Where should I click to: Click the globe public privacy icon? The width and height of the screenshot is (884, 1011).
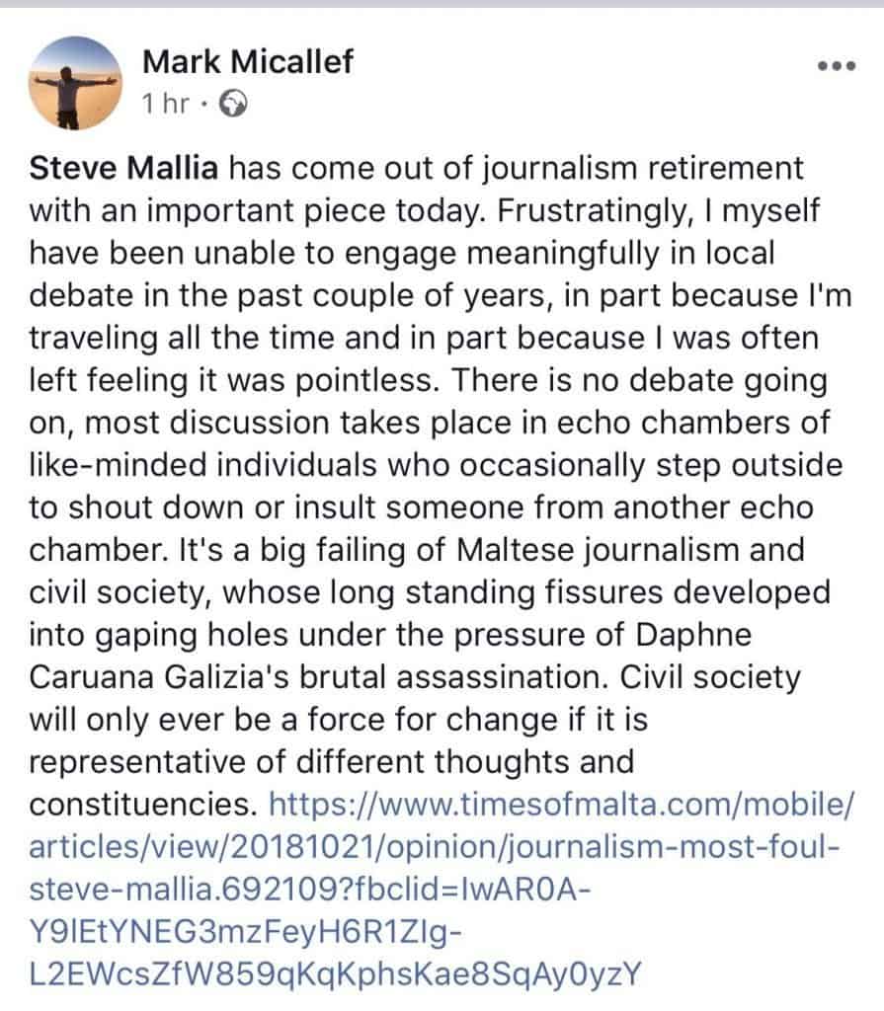pos(232,104)
